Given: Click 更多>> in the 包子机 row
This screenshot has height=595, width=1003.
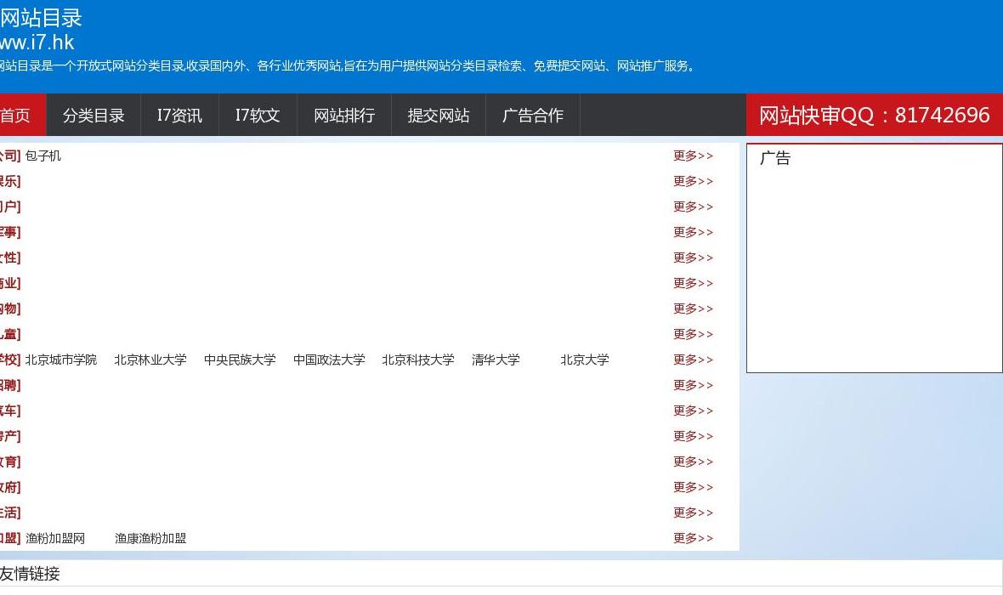Looking at the screenshot, I should [x=693, y=156].
